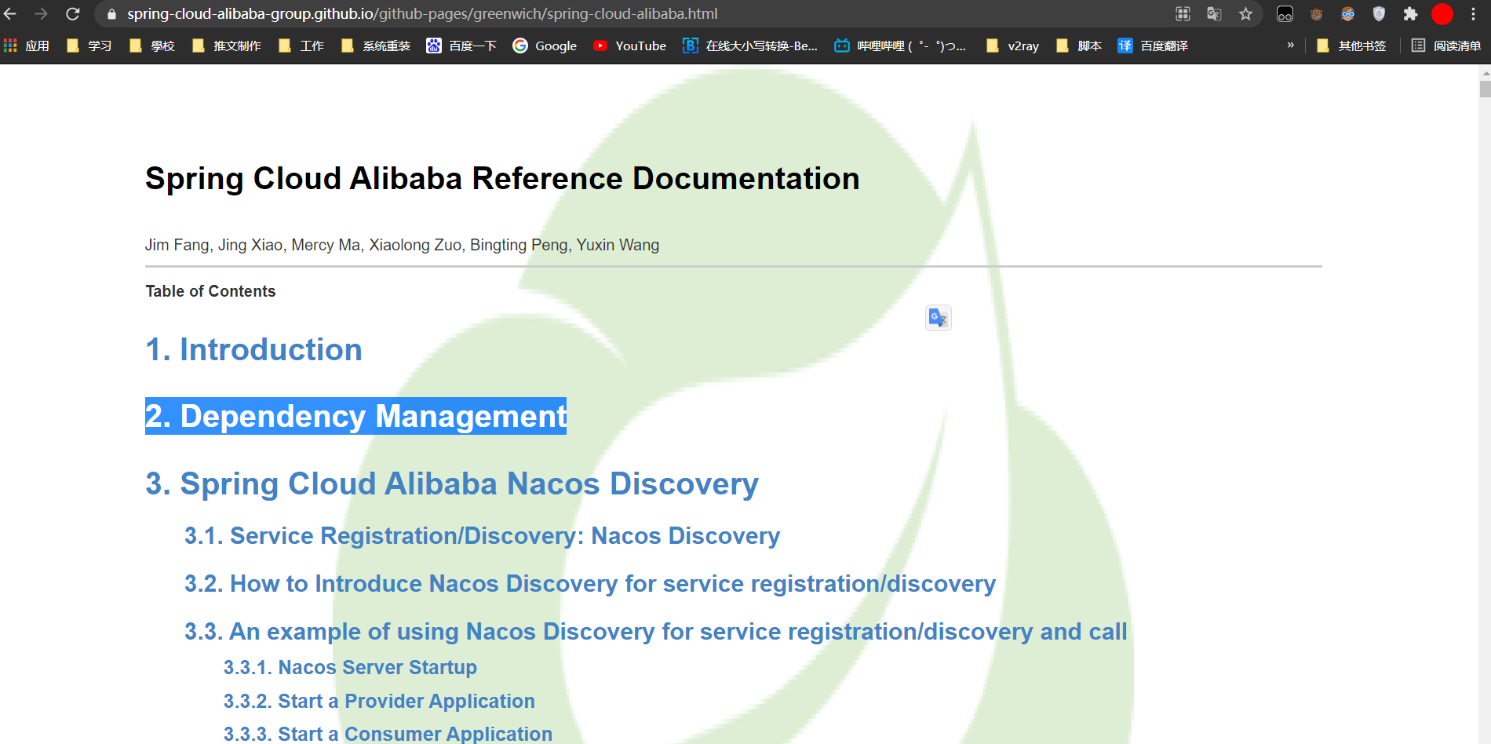Open the 阅读清单 reading list
Viewport: 1491px width, 744px height.
click(1446, 46)
